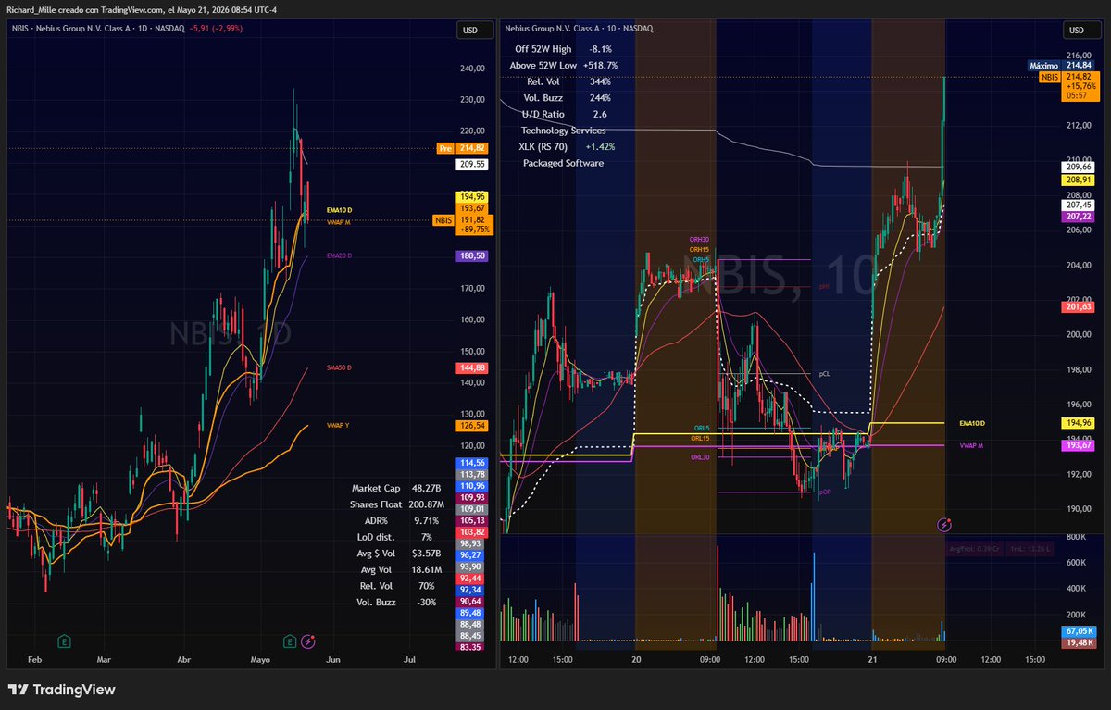Click the Packaged Software label
The height and width of the screenshot is (710, 1111).
tap(563, 163)
